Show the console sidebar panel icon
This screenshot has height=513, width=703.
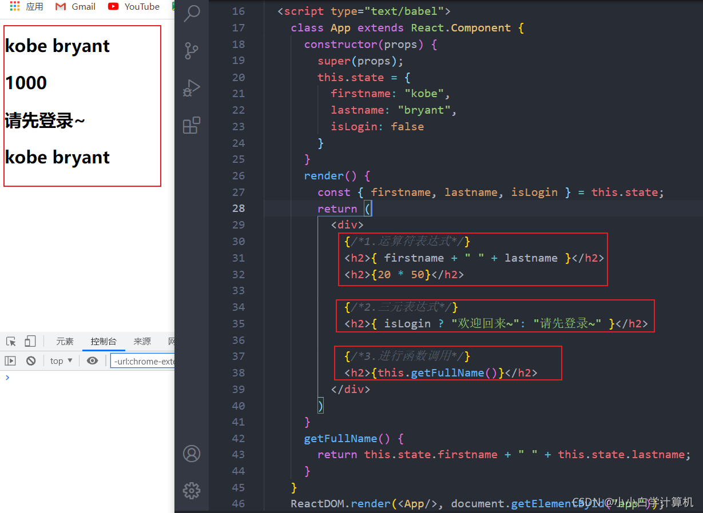click(x=10, y=360)
